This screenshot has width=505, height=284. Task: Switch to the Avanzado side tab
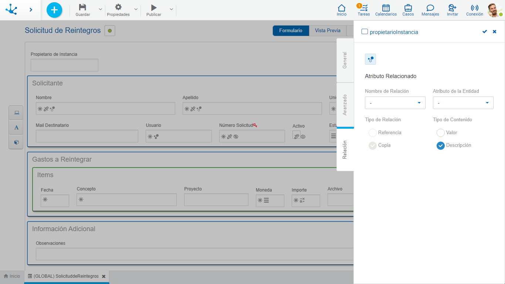coord(345,105)
